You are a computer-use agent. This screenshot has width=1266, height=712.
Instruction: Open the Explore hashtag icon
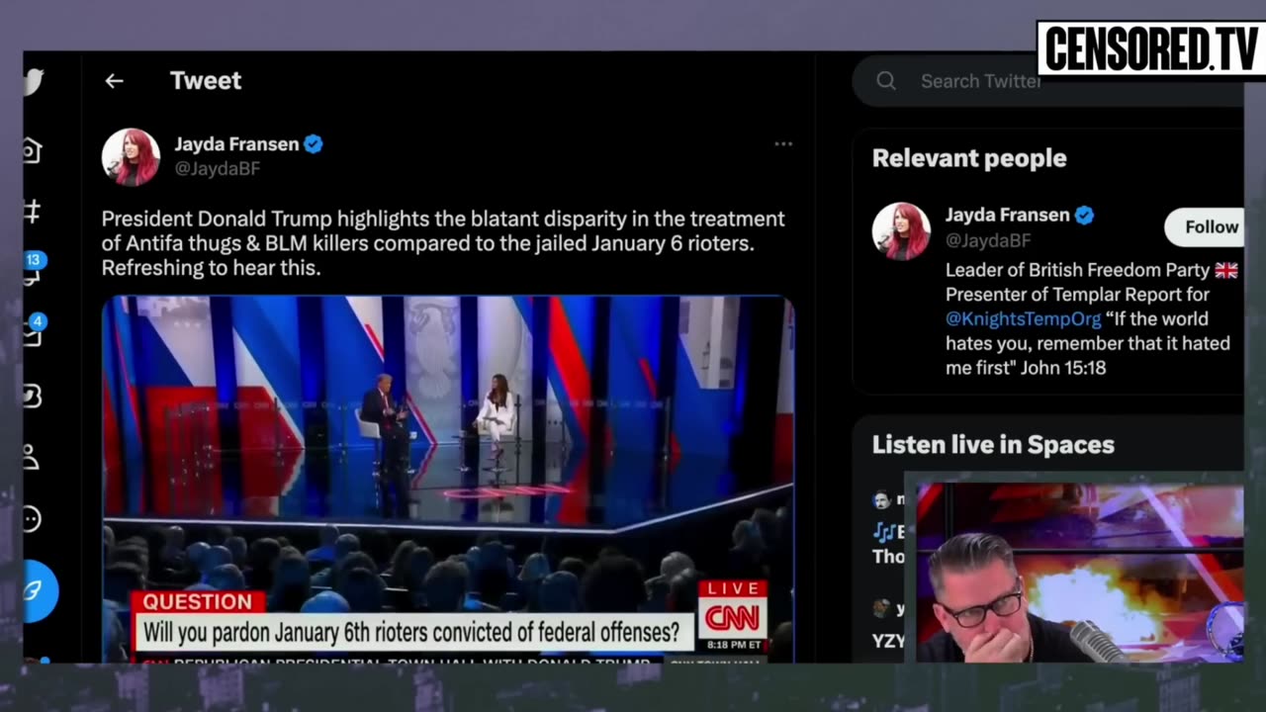click(32, 212)
